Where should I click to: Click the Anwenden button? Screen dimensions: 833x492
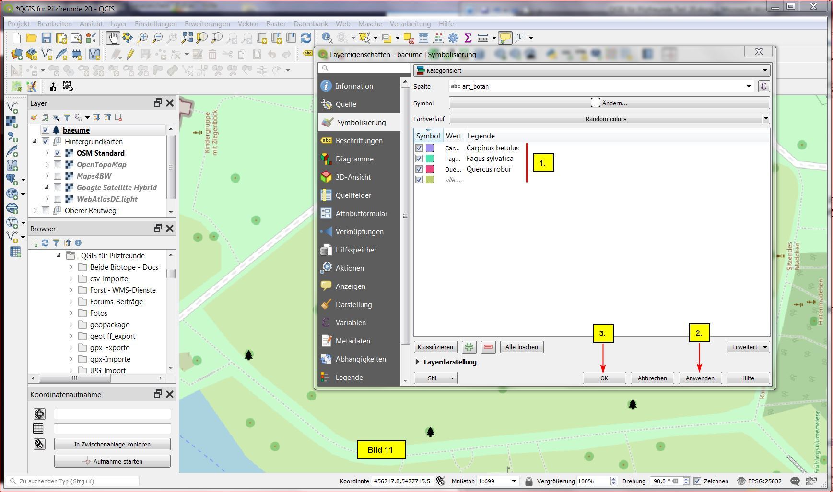[700, 378]
